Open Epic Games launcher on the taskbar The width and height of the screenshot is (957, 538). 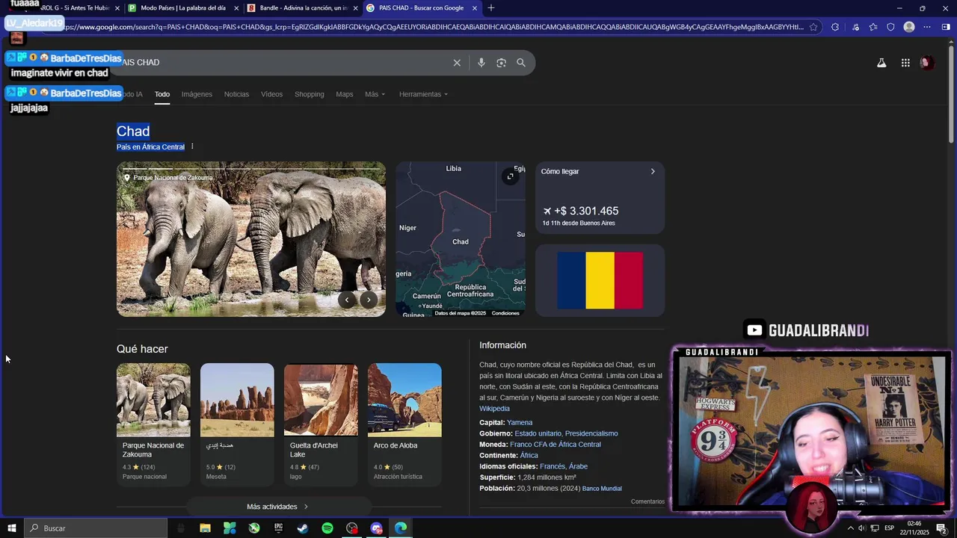pos(278,528)
